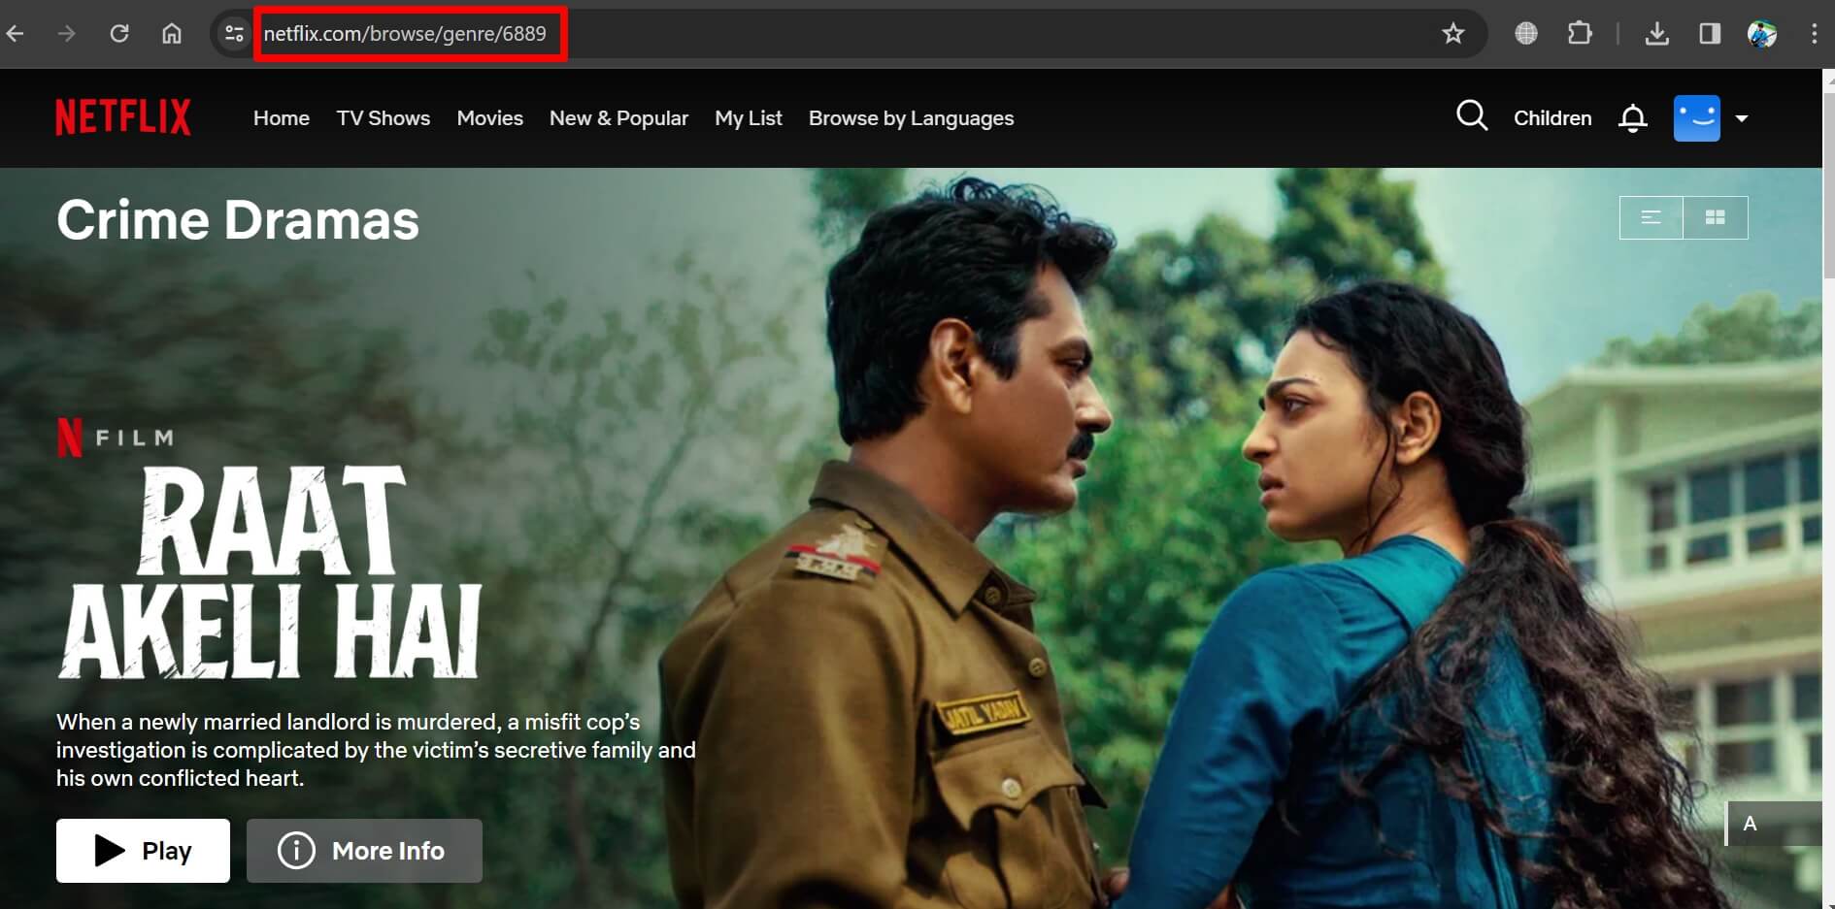Open the TV Shows section

coord(384,118)
